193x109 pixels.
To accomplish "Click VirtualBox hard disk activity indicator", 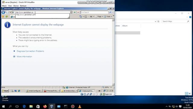I will tap(82, 94).
